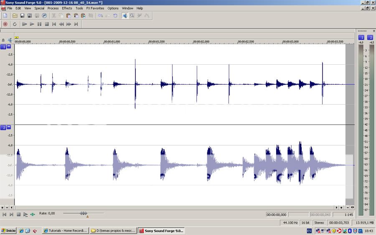Viewport: 376px width, 235px height.
Task: Click level zoom in plus at bottom-left
Action: tap(3, 207)
